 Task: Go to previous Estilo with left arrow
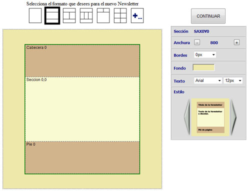click(187, 116)
